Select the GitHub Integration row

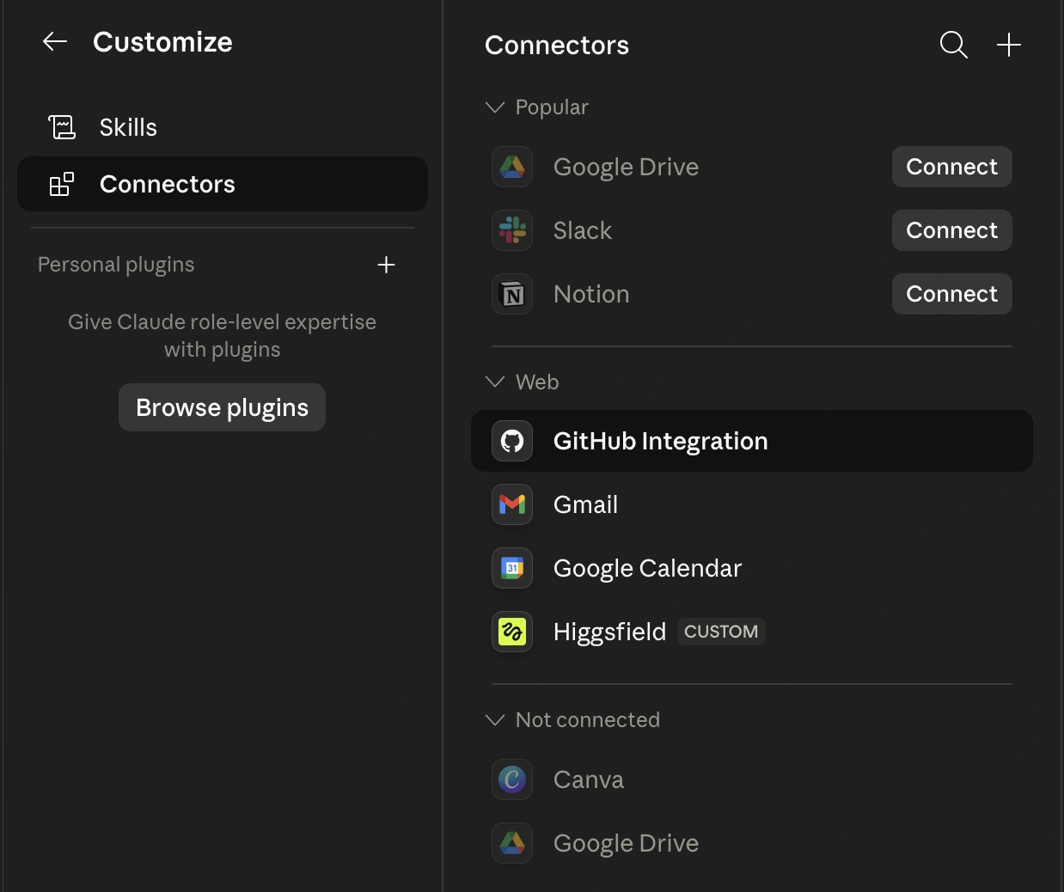coord(752,441)
